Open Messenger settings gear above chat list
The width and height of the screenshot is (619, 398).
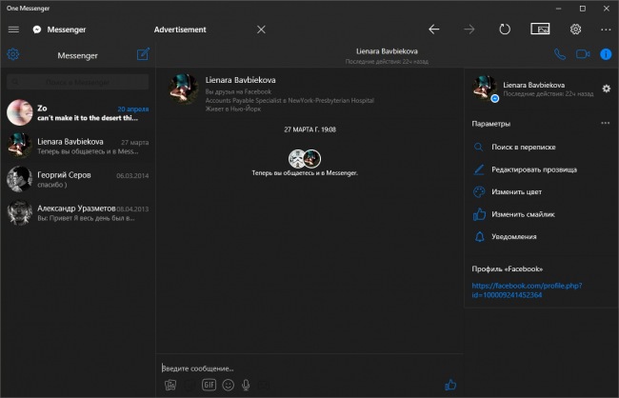[13, 54]
